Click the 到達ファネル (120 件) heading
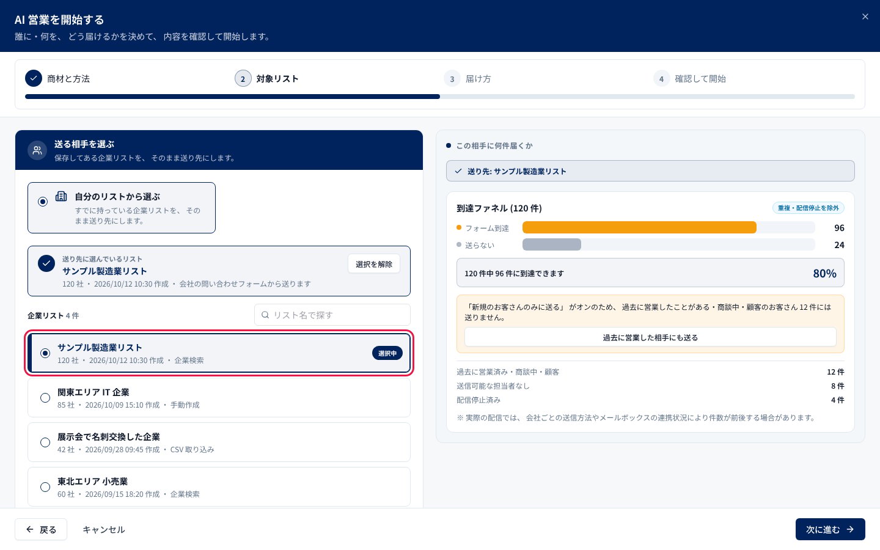This screenshot has width=880, height=550. pyautogui.click(x=499, y=208)
